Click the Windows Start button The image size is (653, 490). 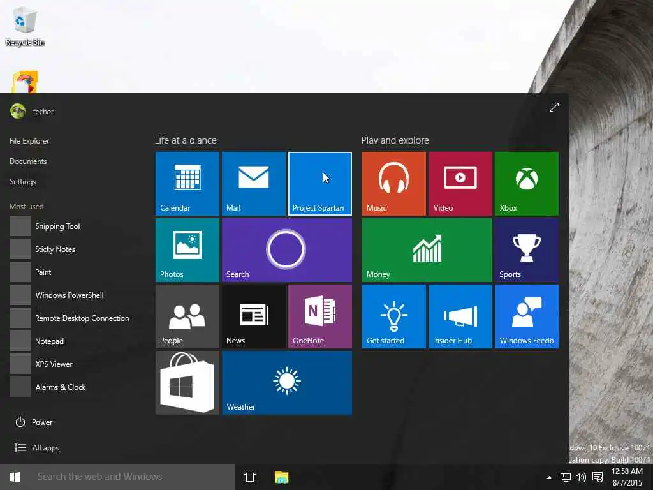click(x=15, y=477)
